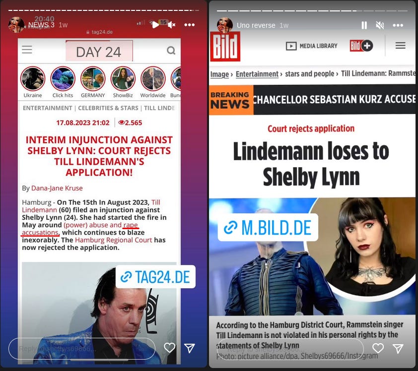Open the abuse and rape accusations link
Viewport: 418px width, 371px height.
pyautogui.click(x=80, y=229)
